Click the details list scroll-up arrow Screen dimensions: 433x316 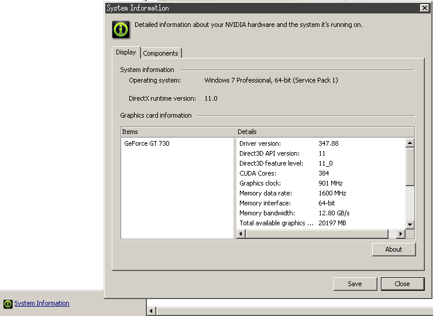(410, 143)
